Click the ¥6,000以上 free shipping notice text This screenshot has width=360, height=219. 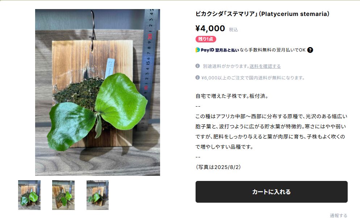[253, 78]
